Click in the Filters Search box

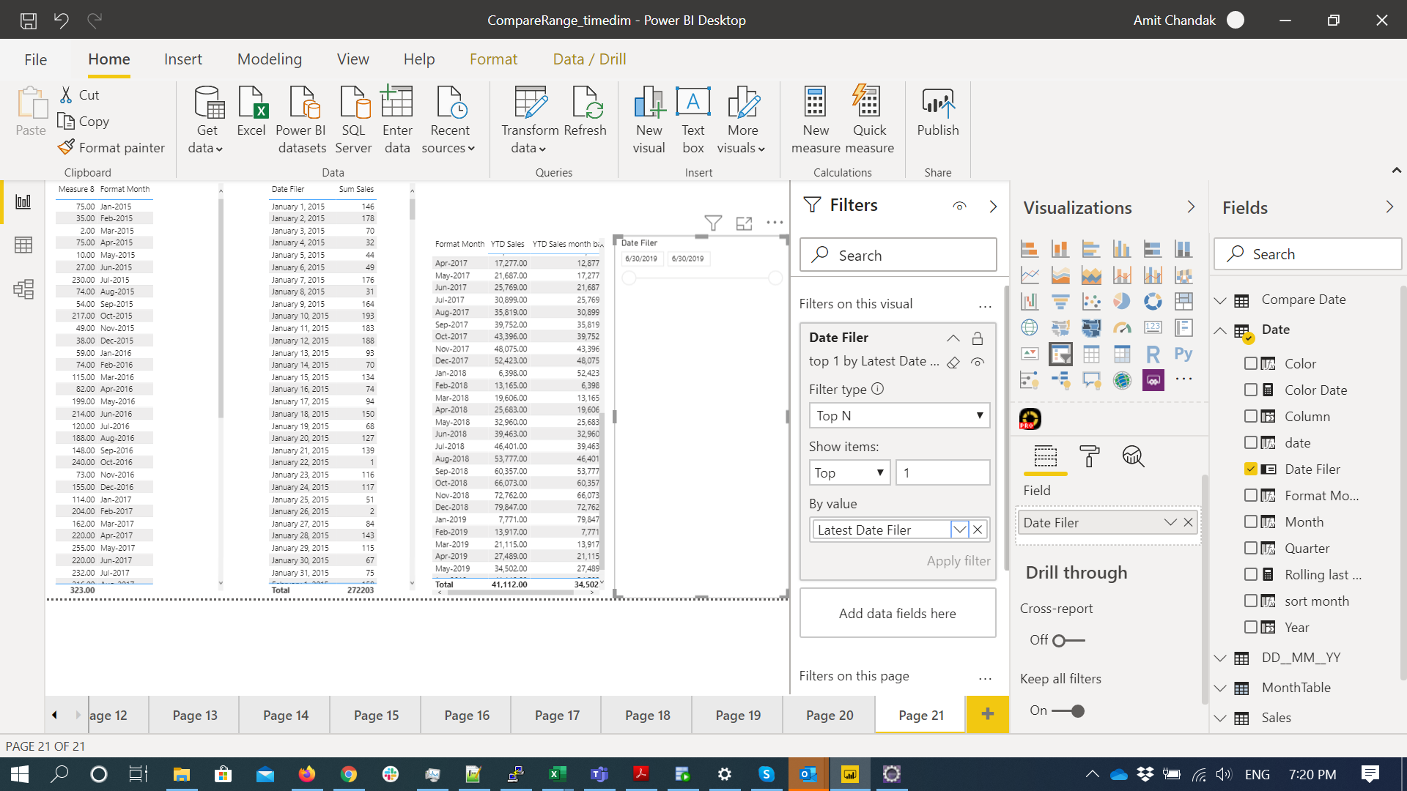click(898, 255)
